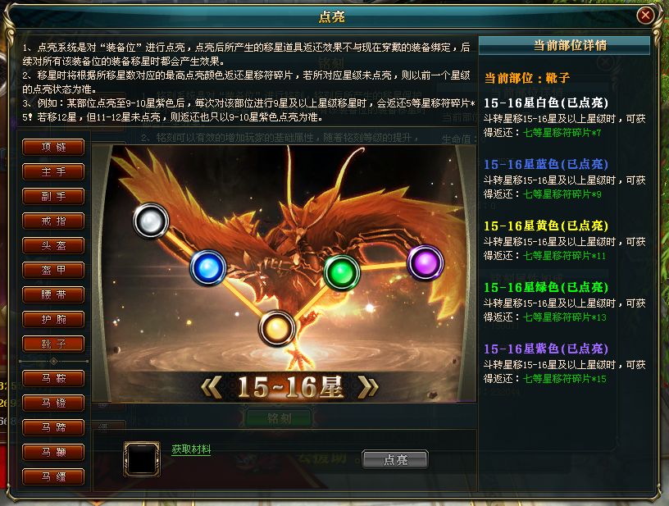Click the white star orb
This screenshot has height=506, width=669.
[x=151, y=221]
